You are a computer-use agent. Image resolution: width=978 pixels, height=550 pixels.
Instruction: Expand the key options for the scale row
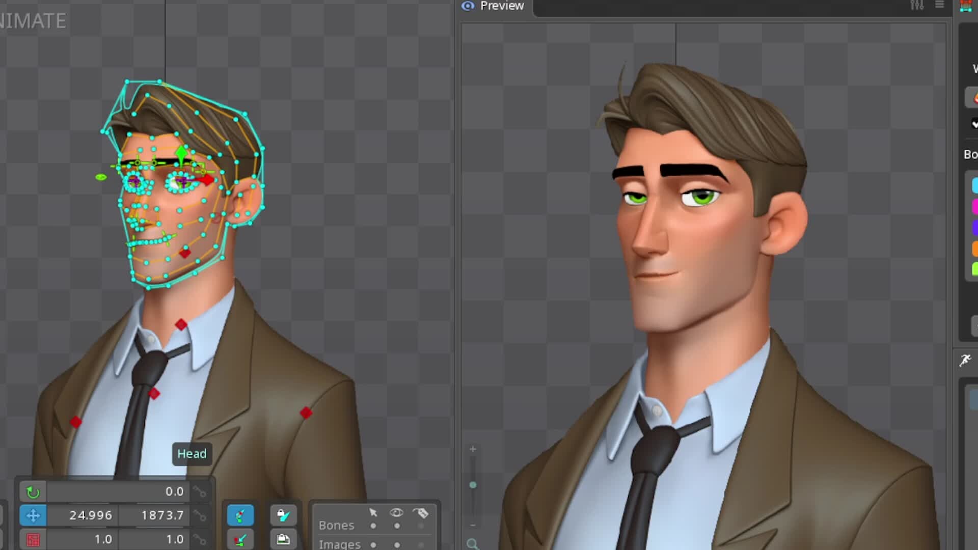pyautogui.click(x=199, y=539)
